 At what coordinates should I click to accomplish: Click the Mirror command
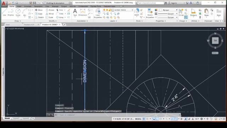50,14
